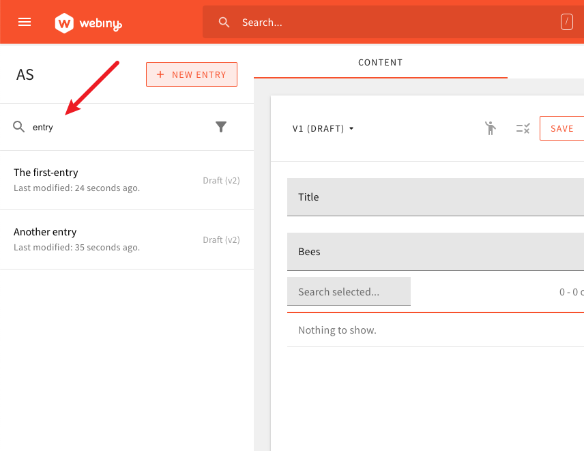Open the V1 (DRAFT) version dropdown
The image size is (584, 451).
pos(323,128)
